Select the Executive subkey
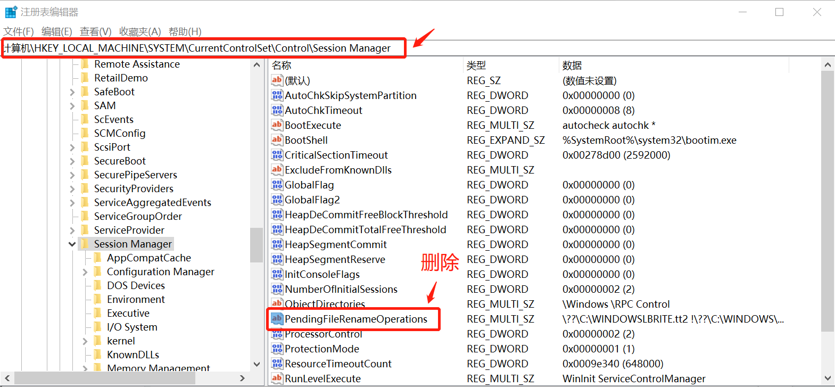This screenshot has height=387, width=835. pyautogui.click(x=128, y=313)
